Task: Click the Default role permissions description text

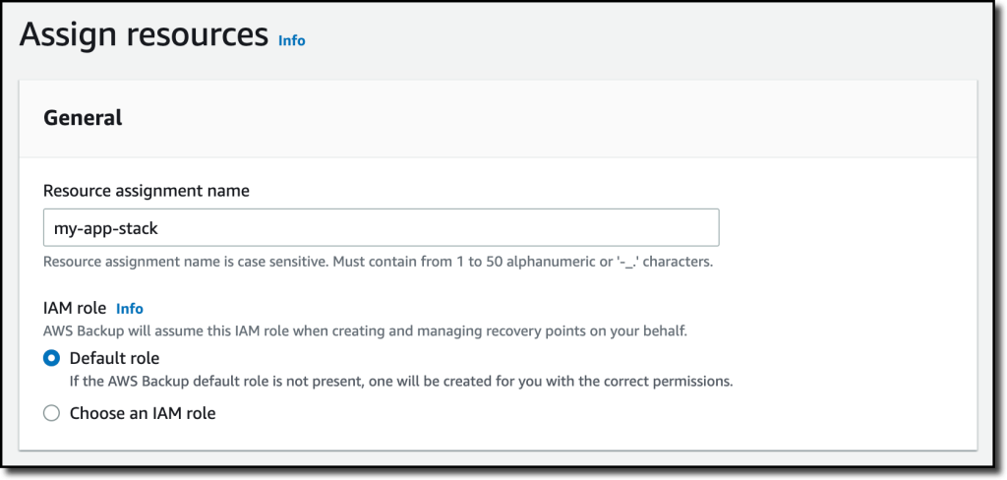Action: (401, 381)
